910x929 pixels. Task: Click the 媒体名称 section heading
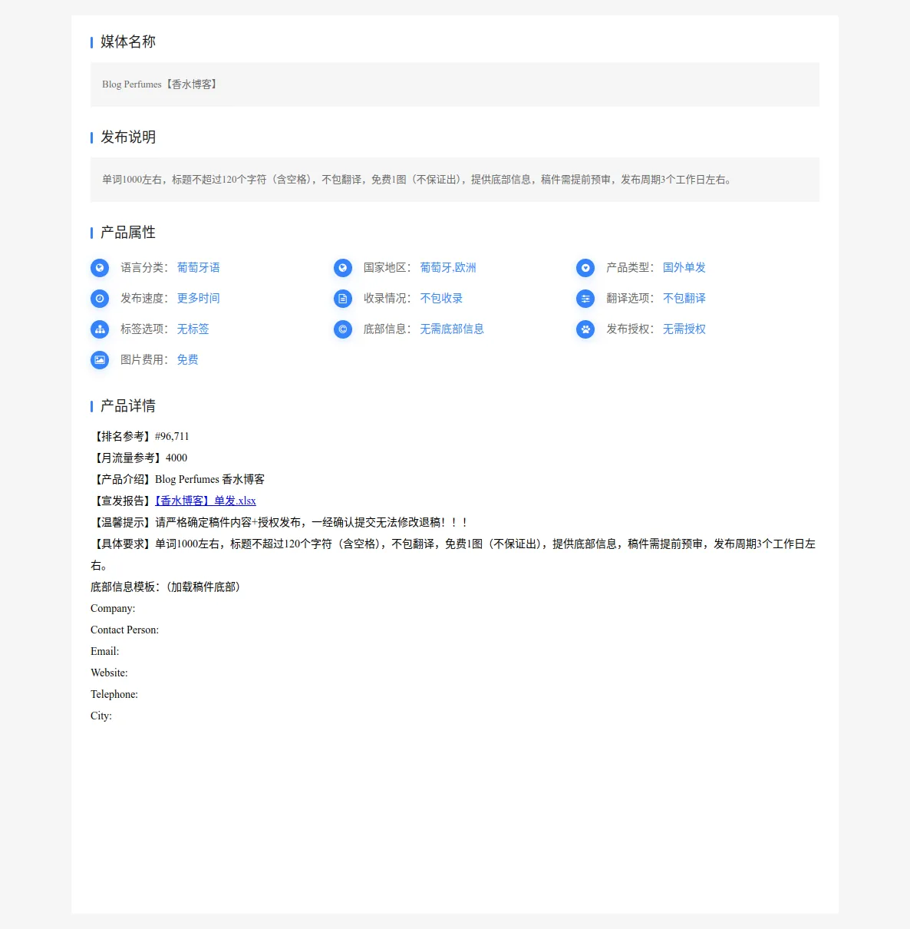pos(128,41)
